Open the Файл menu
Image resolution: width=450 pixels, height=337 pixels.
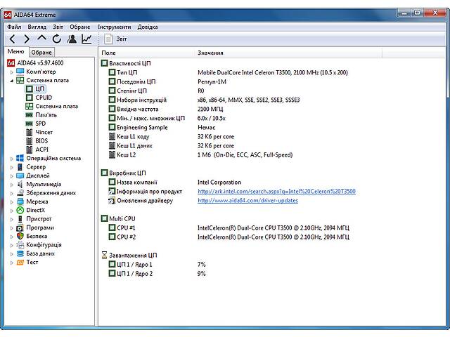14,27
